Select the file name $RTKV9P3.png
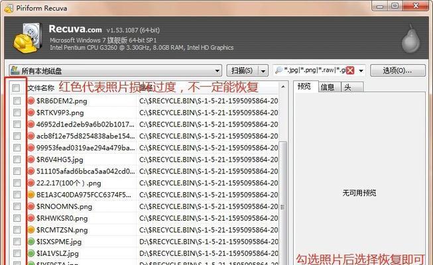The width and height of the screenshot is (433, 265). pos(60,113)
